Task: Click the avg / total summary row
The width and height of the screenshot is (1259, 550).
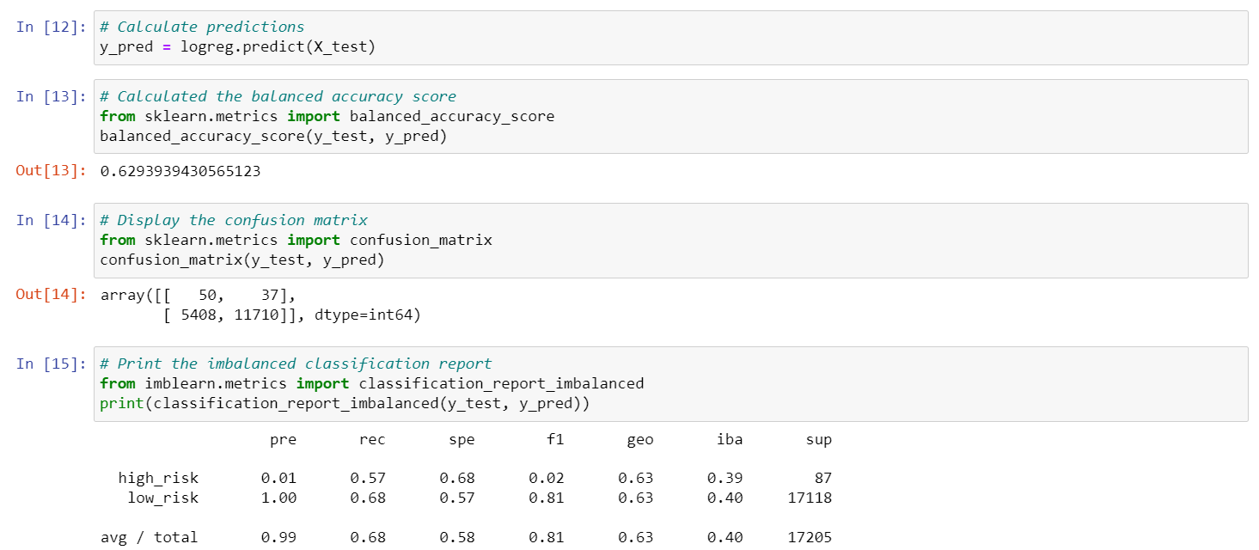Action: (464, 537)
